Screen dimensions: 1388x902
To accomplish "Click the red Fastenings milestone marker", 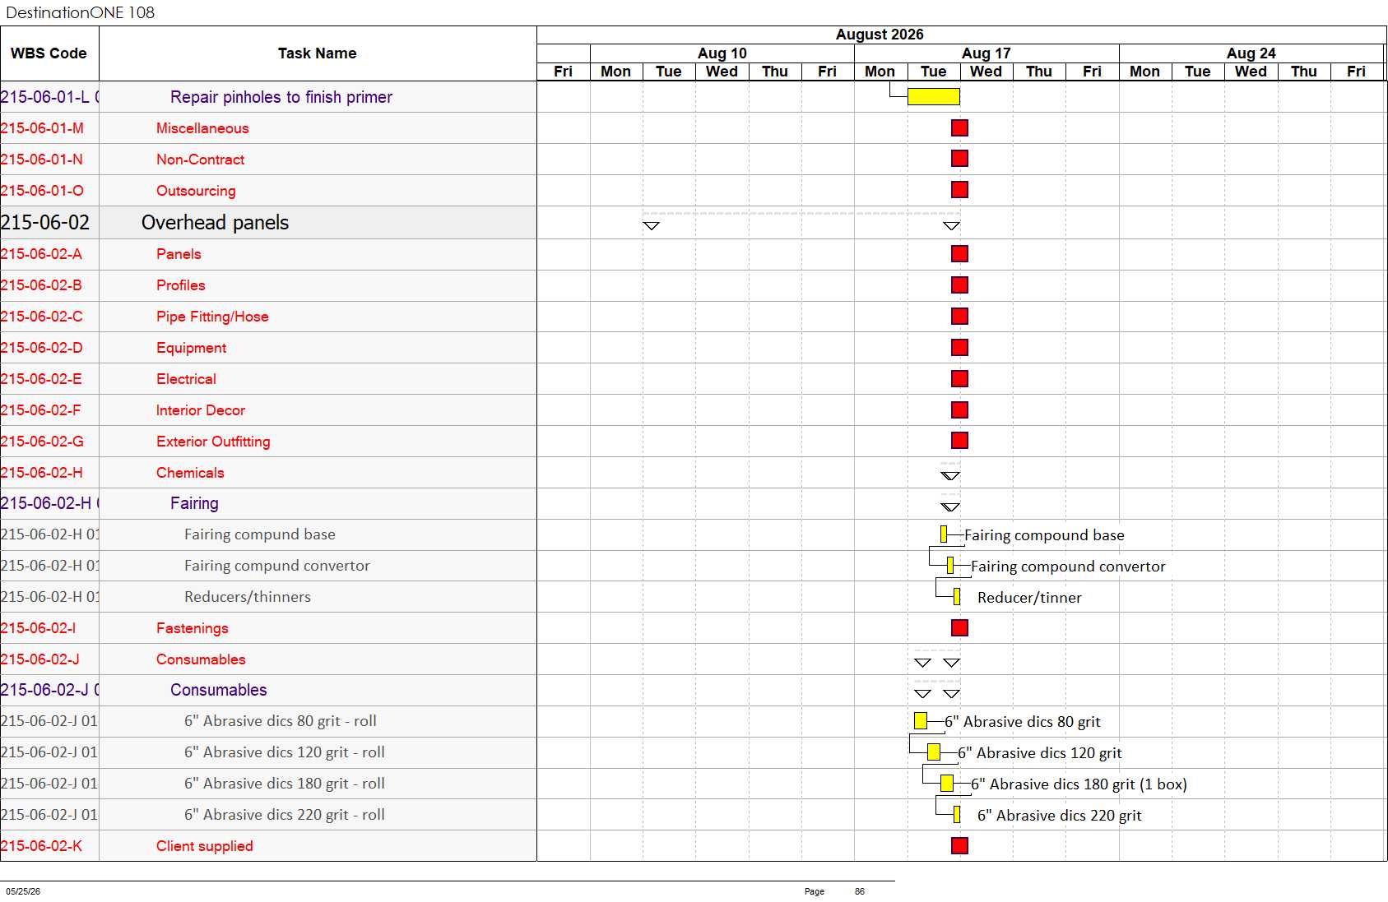I will click(x=959, y=628).
